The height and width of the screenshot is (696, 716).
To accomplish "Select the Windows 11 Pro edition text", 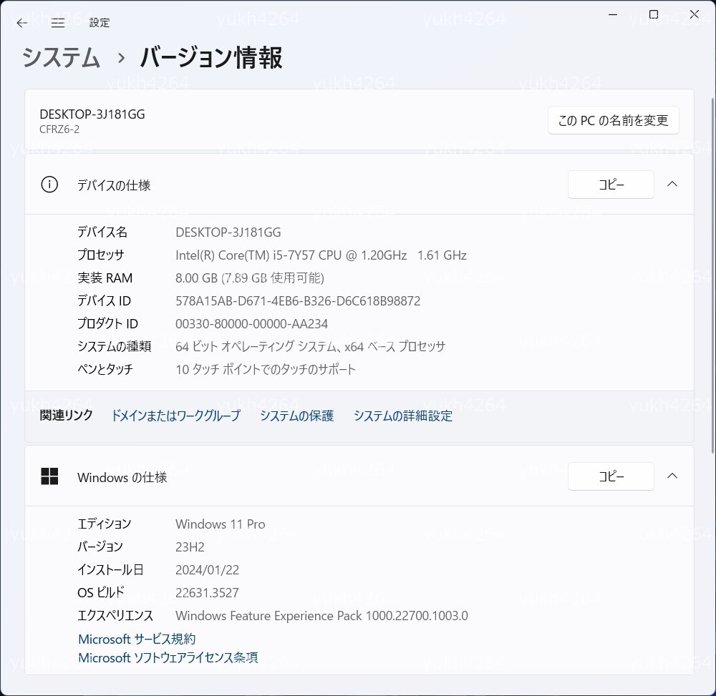I will [220, 524].
